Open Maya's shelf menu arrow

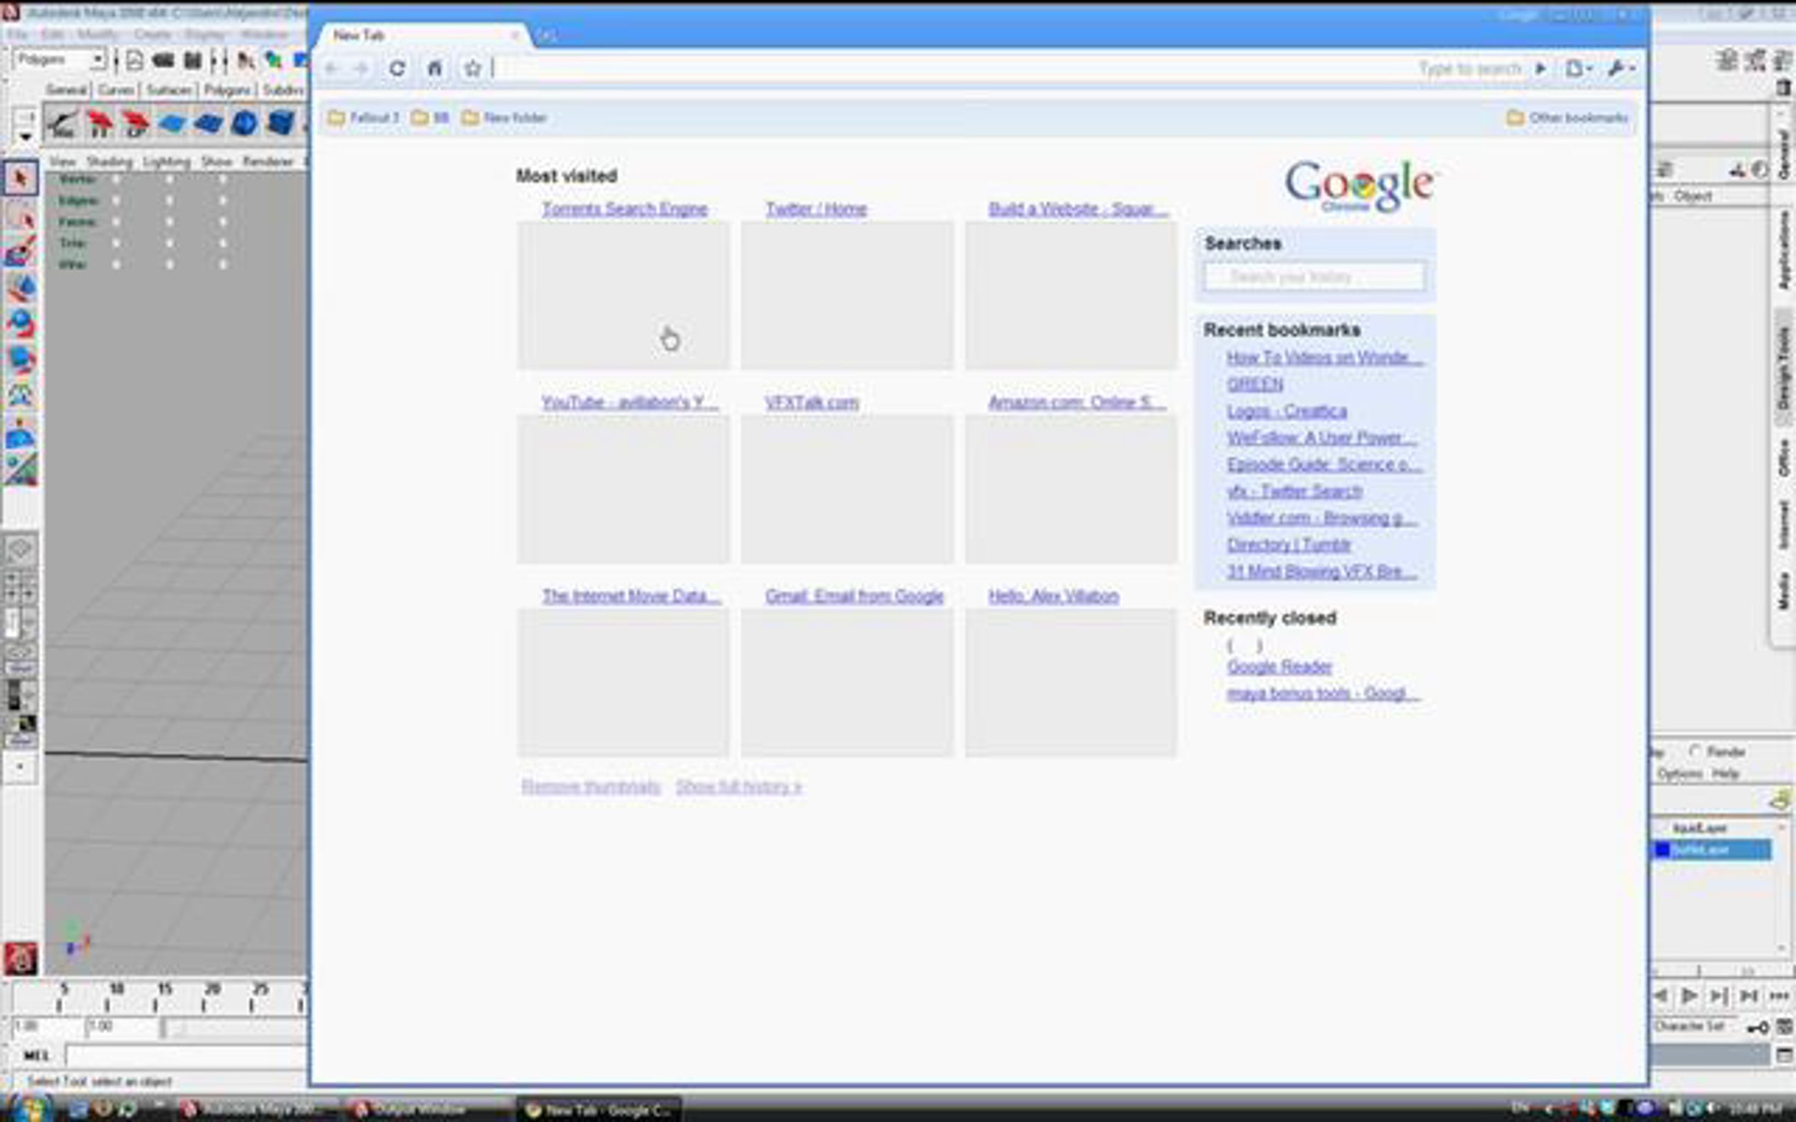point(25,136)
